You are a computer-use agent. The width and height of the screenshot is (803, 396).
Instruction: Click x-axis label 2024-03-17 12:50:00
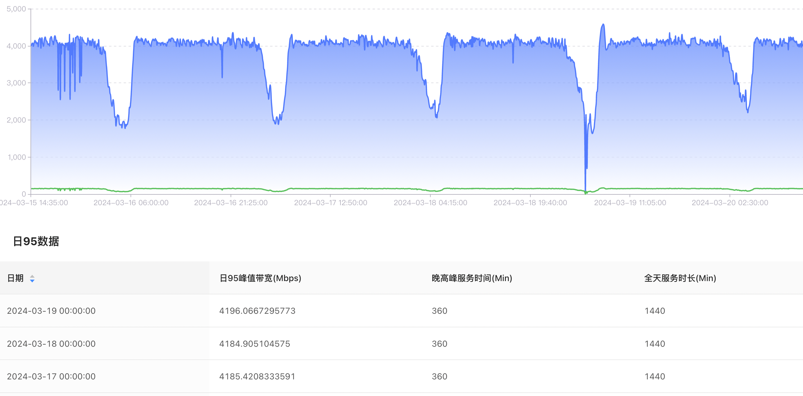331,203
